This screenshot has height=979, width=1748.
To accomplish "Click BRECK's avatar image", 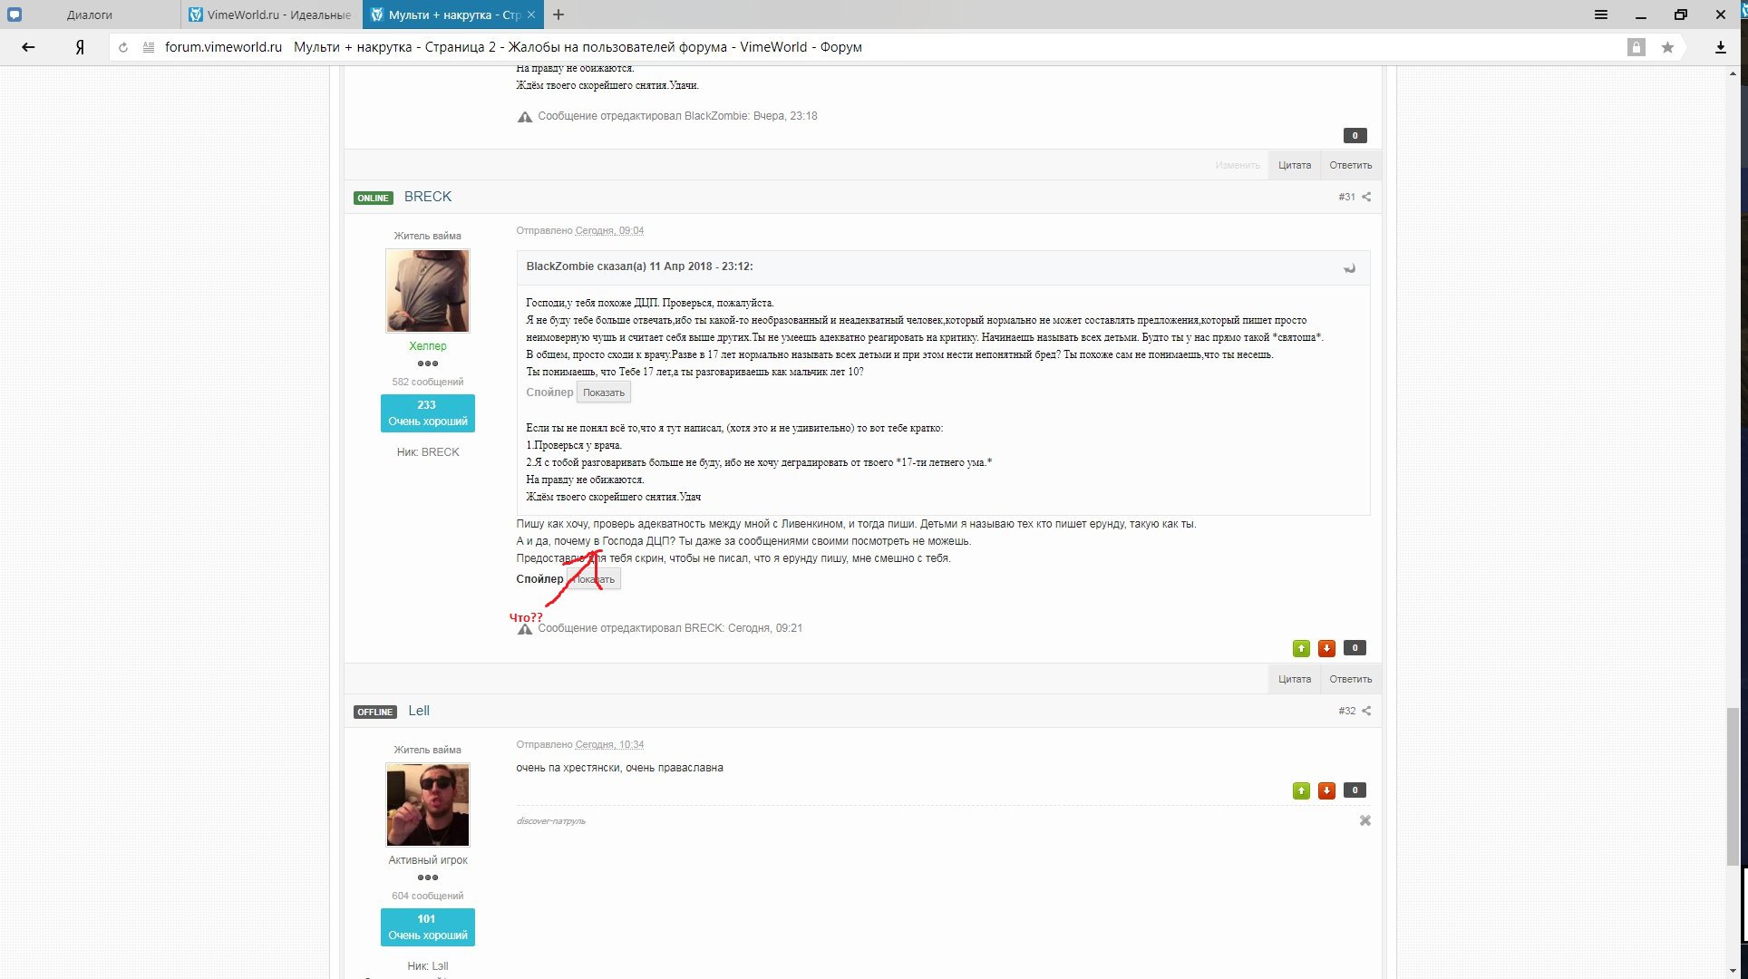I will (427, 291).
